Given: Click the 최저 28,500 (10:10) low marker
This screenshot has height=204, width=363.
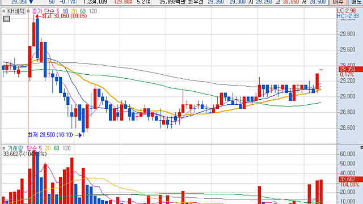Looking at the screenshot, I should [54, 135].
